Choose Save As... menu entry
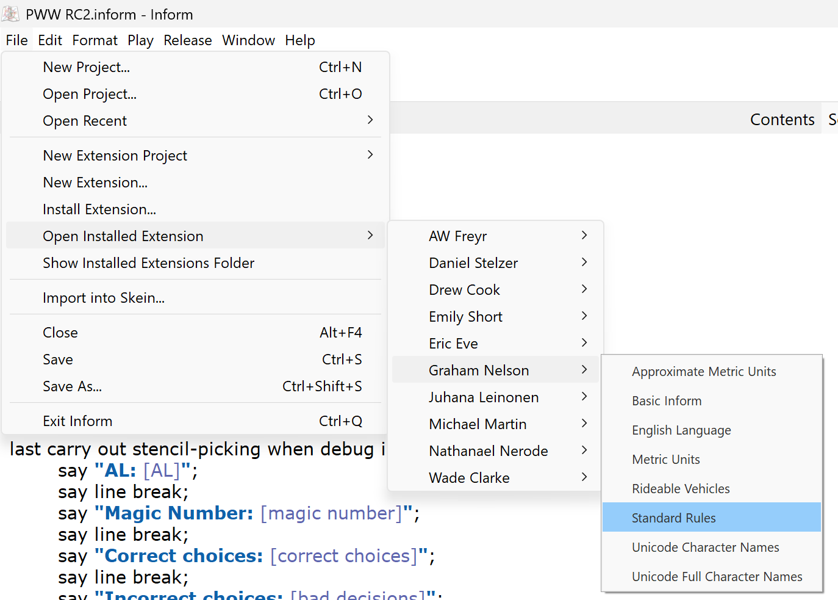 coord(195,386)
